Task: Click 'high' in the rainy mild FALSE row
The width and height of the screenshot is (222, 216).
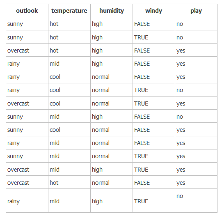Action: [97, 64]
